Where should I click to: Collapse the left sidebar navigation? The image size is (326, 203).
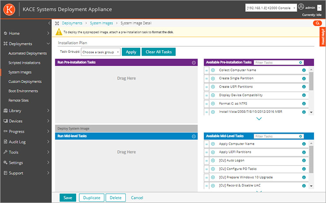[49, 23]
